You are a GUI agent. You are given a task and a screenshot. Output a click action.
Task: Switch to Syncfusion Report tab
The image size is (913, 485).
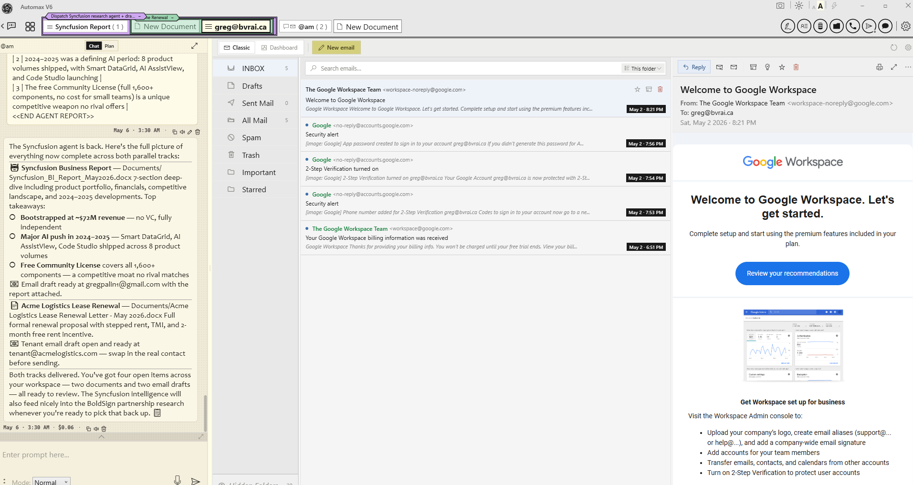click(85, 27)
